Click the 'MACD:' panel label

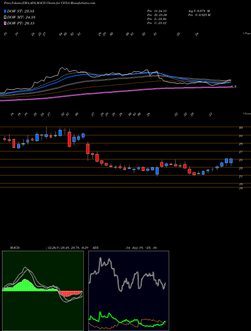(x=15, y=248)
